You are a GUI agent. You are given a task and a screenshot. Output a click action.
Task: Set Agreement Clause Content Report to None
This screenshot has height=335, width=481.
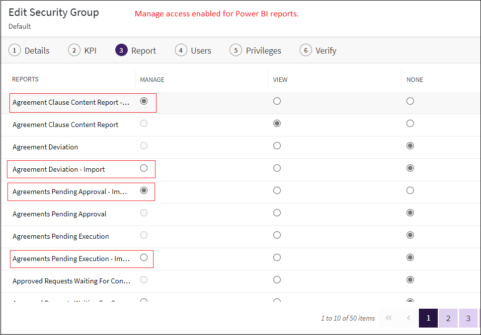point(410,124)
